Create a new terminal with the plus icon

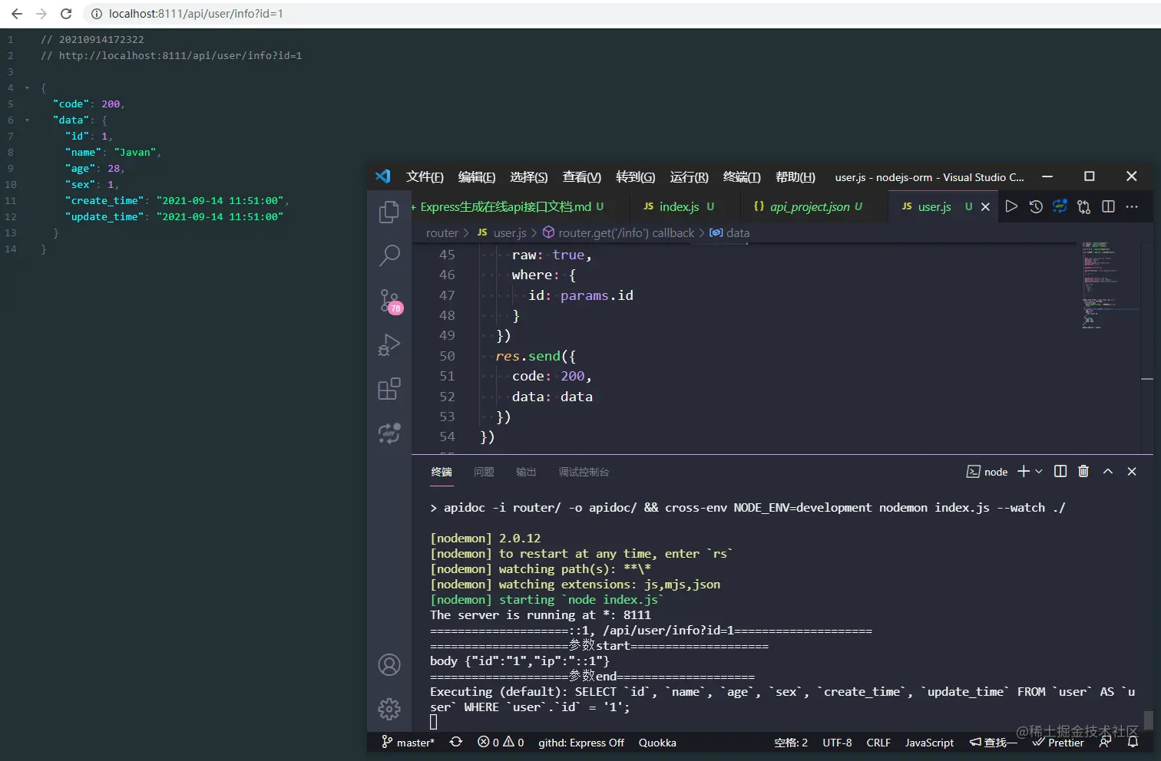click(x=1024, y=471)
